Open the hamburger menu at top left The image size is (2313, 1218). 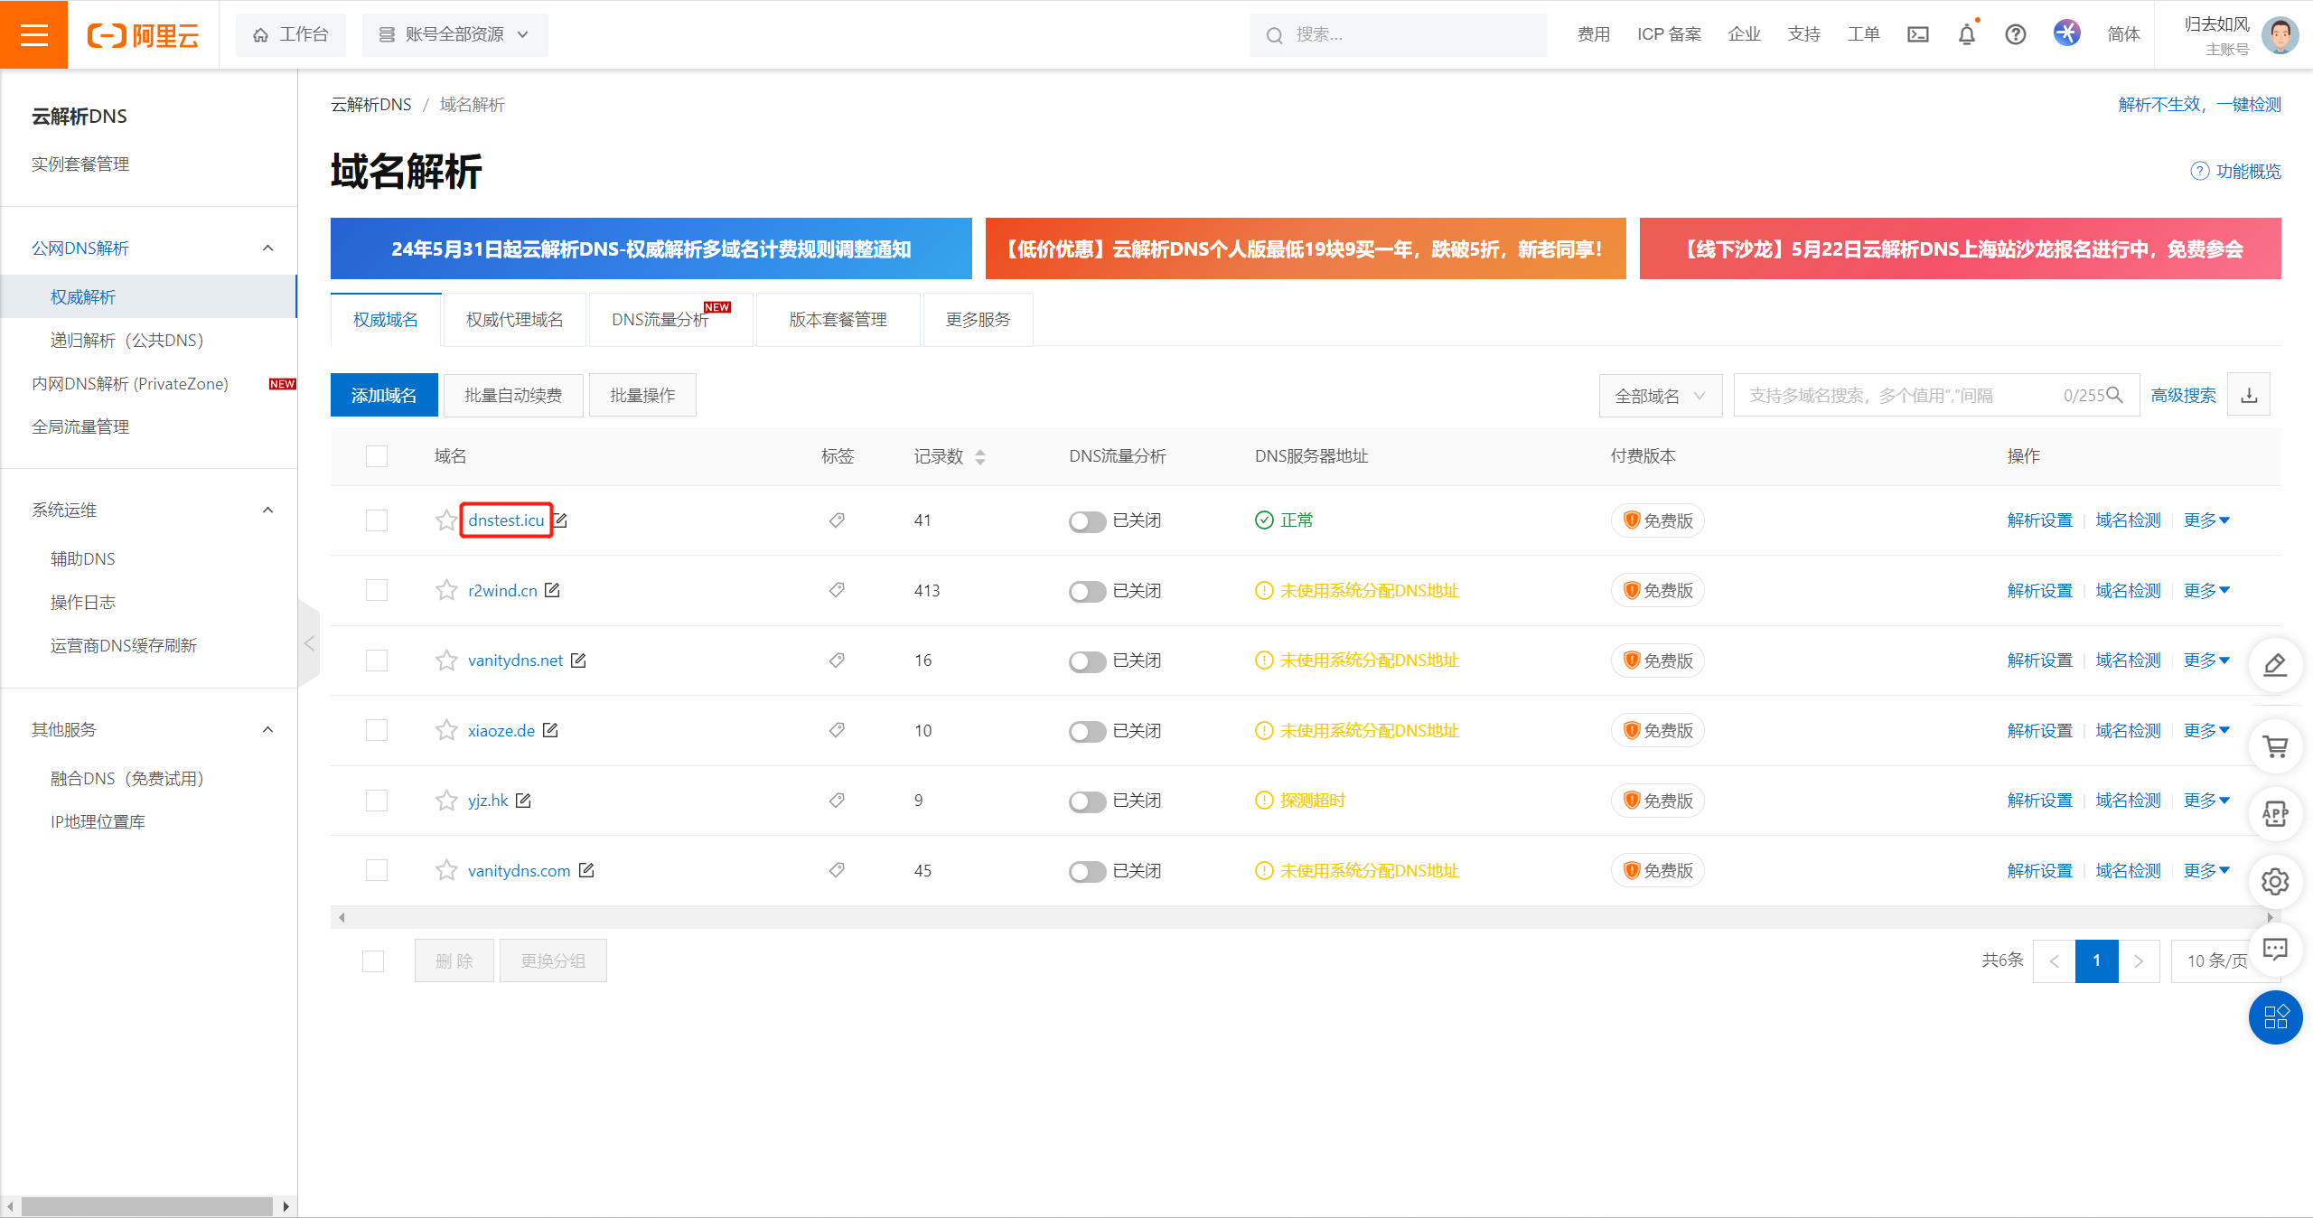pyautogui.click(x=33, y=34)
